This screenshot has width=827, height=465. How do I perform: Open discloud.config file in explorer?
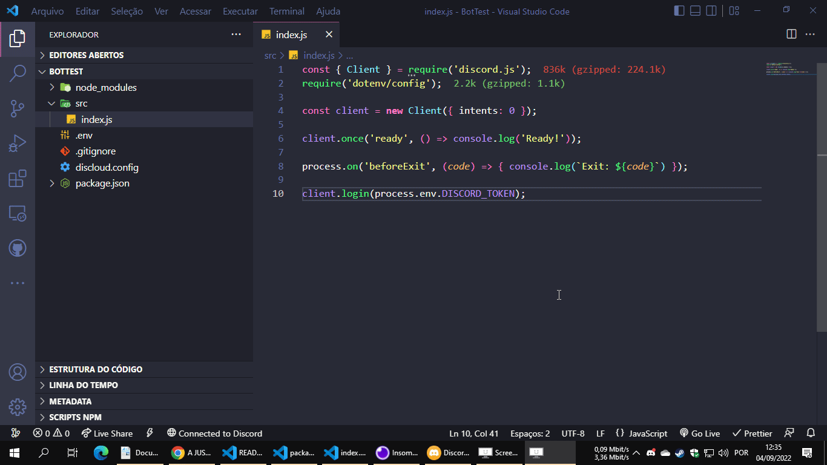144,168
